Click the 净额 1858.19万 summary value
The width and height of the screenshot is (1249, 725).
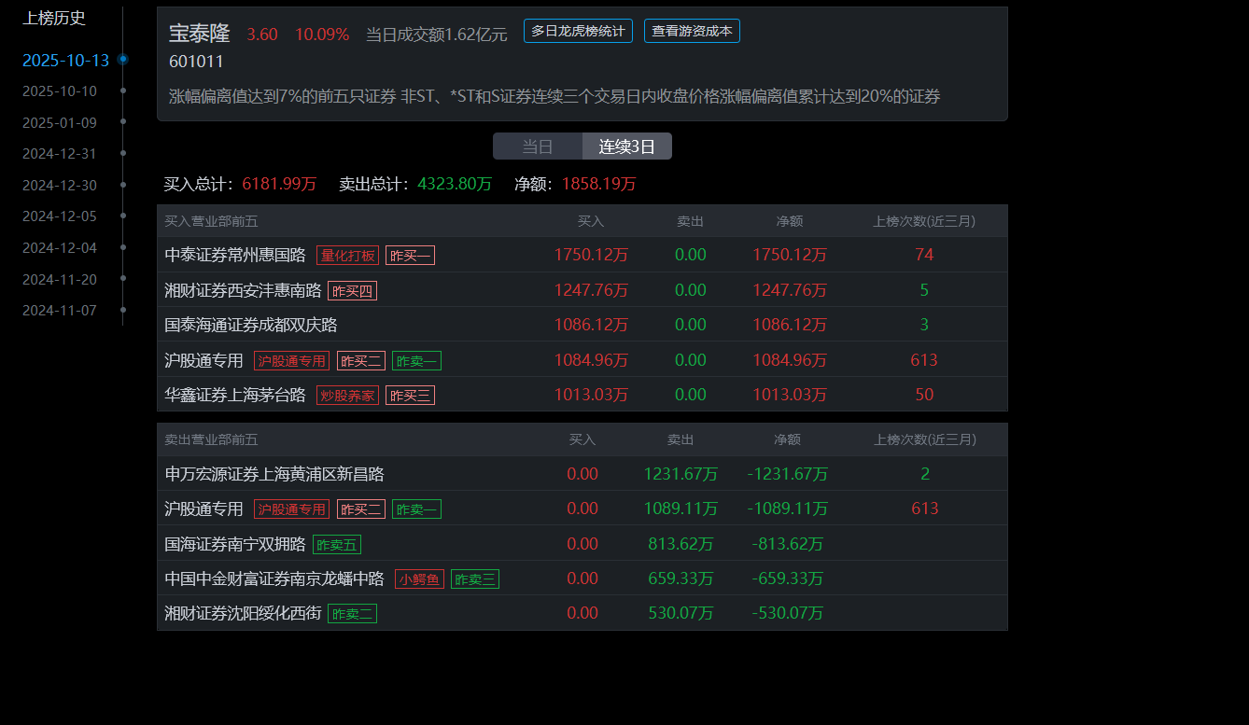point(598,184)
